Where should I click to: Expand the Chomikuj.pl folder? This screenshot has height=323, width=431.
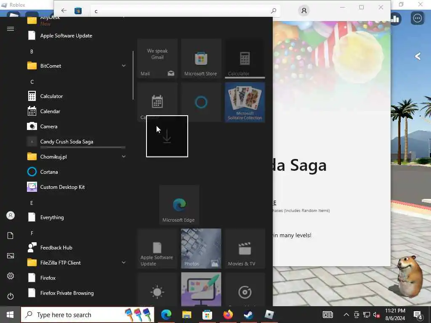pos(77,157)
